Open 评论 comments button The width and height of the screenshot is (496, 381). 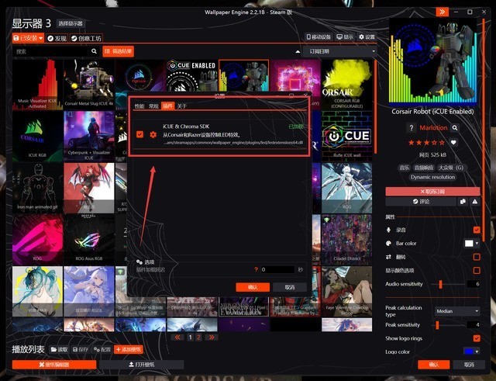(421, 202)
